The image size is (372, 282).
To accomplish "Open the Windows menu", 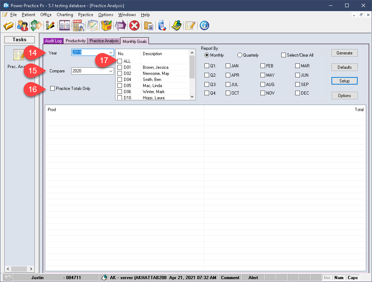I will pos(127,15).
